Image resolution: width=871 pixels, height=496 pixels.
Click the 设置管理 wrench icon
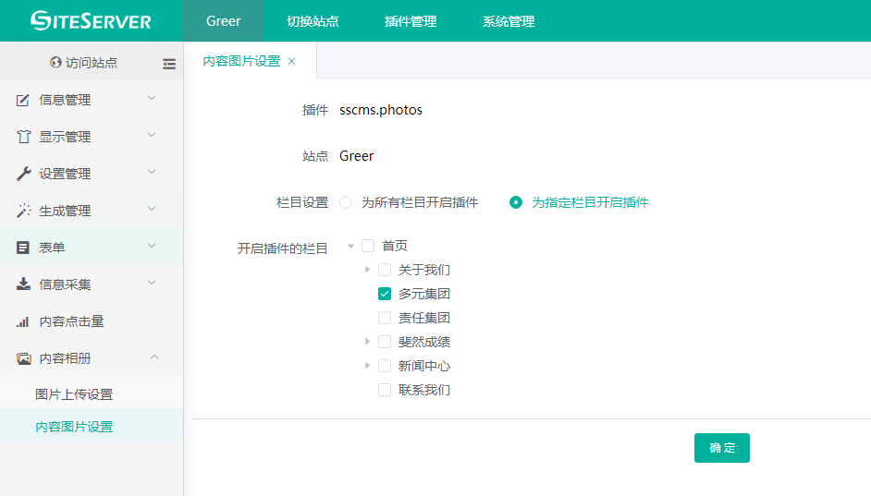pyautogui.click(x=24, y=174)
